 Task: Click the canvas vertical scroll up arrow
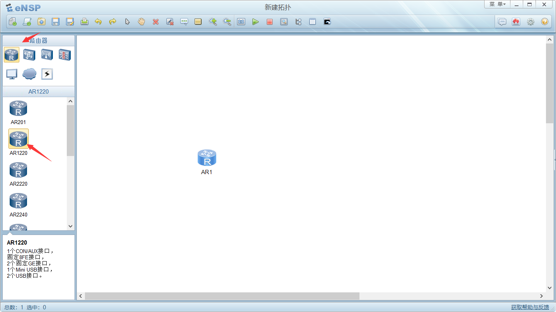coord(550,39)
